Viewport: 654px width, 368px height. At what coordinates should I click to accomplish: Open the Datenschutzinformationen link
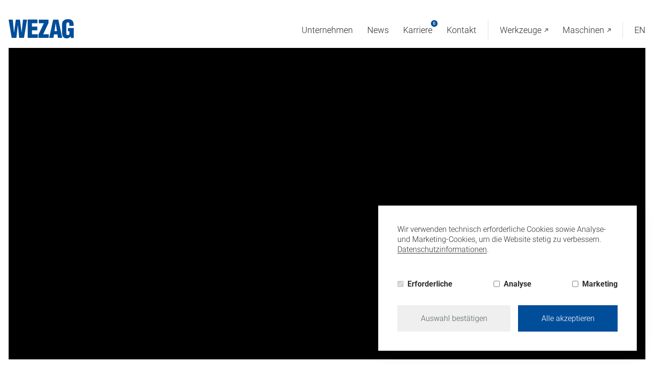click(442, 250)
